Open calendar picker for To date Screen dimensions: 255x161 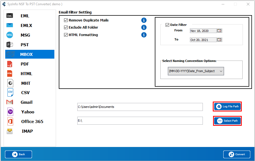click(x=219, y=40)
